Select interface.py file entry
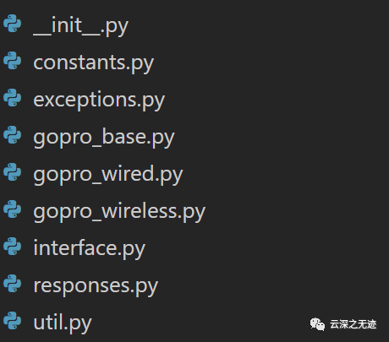Image resolution: width=389 pixels, height=342 pixels. coord(90,249)
